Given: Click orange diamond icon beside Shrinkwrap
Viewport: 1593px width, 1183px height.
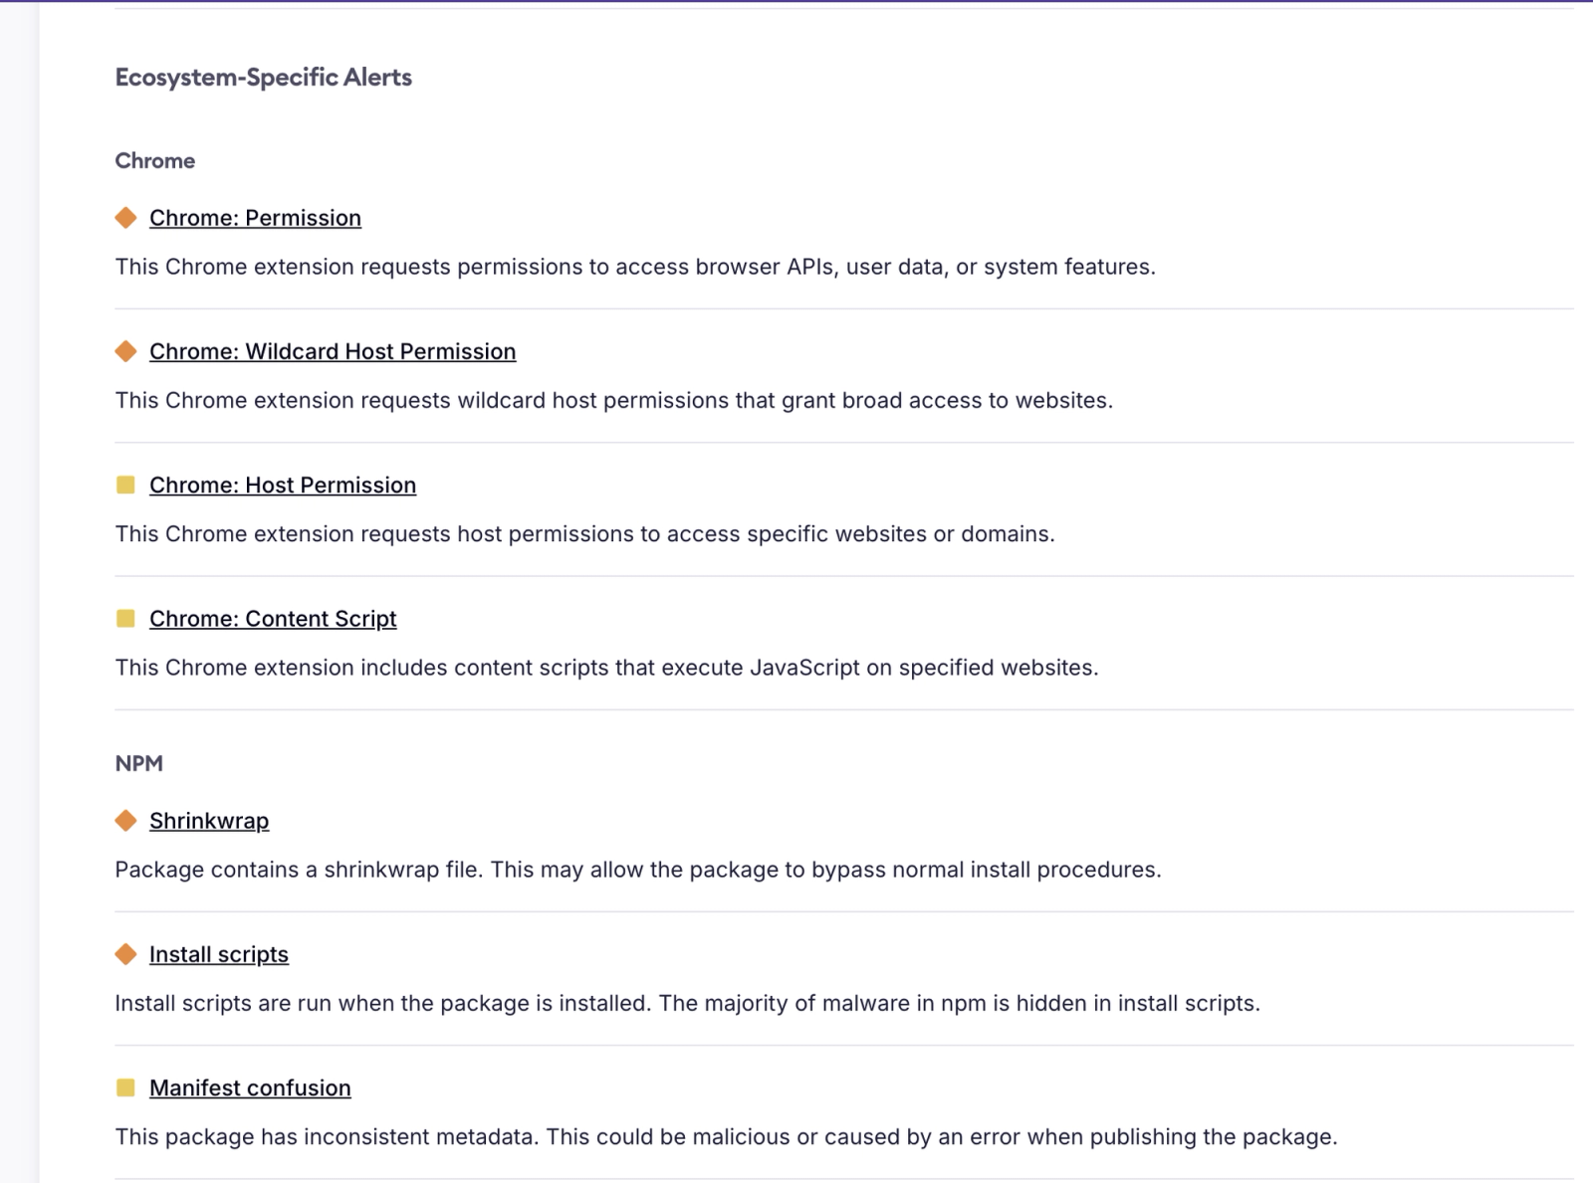Looking at the screenshot, I should 125,821.
